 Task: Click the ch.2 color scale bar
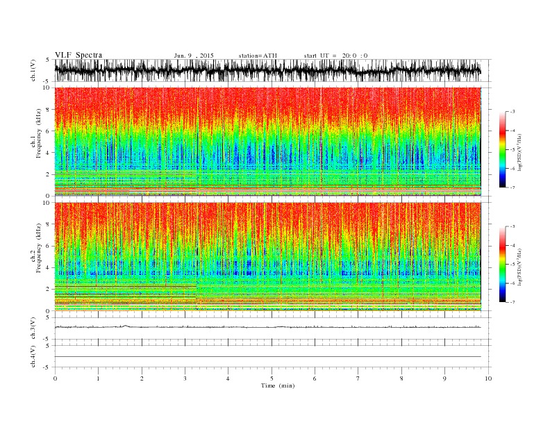click(x=502, y=264)
